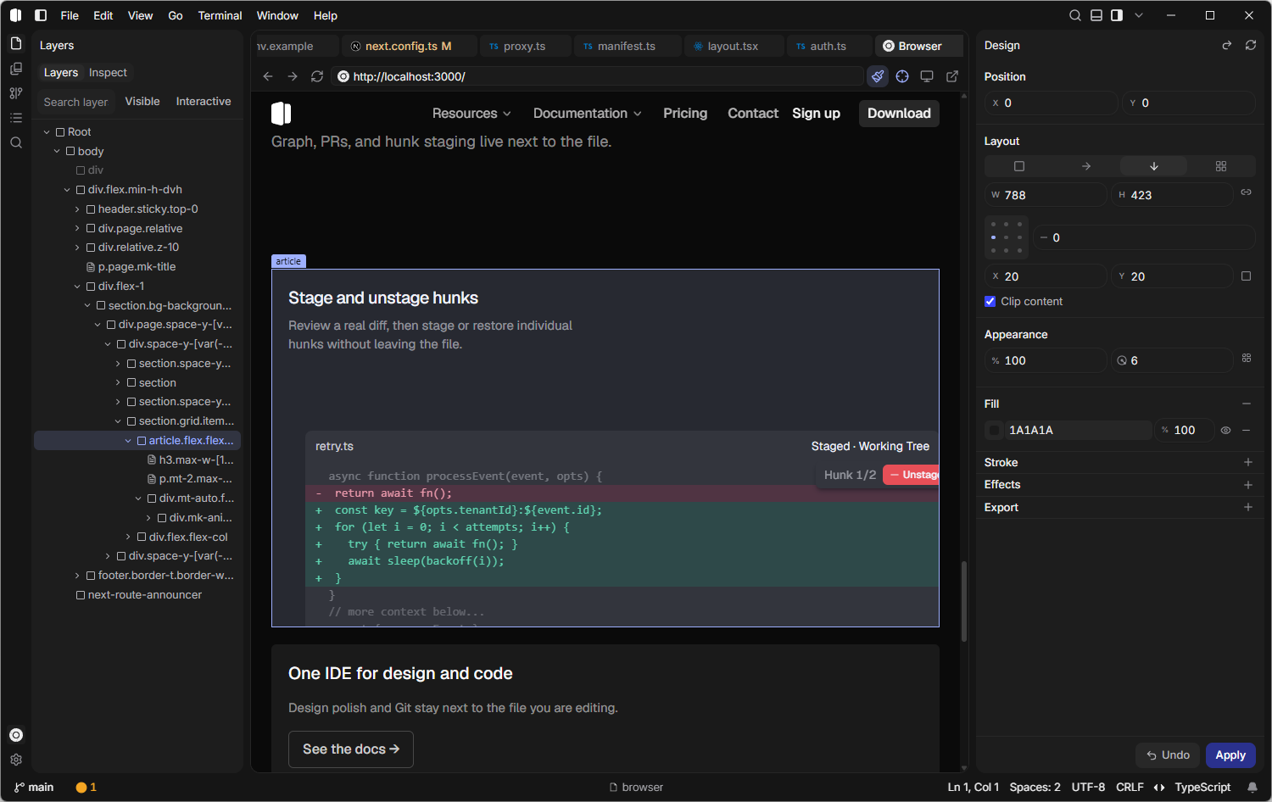
Task: Collapse the Root tree node
Action: point(47,131)
